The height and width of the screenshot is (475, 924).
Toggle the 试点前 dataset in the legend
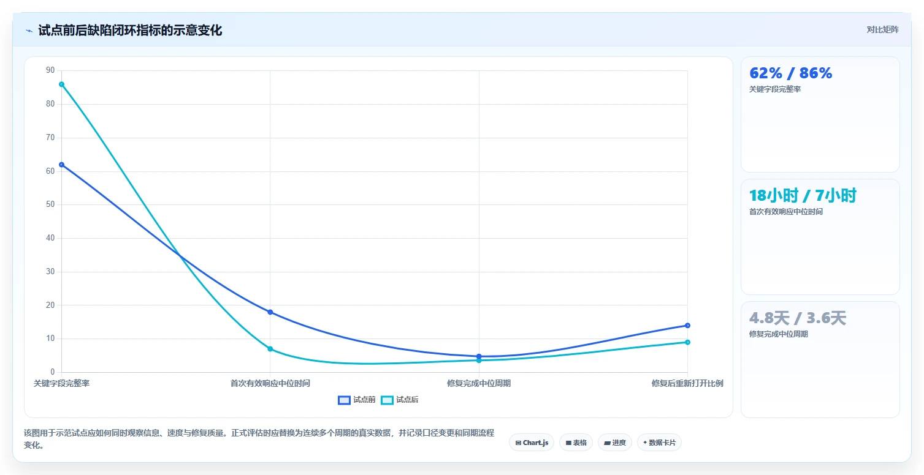357,400
